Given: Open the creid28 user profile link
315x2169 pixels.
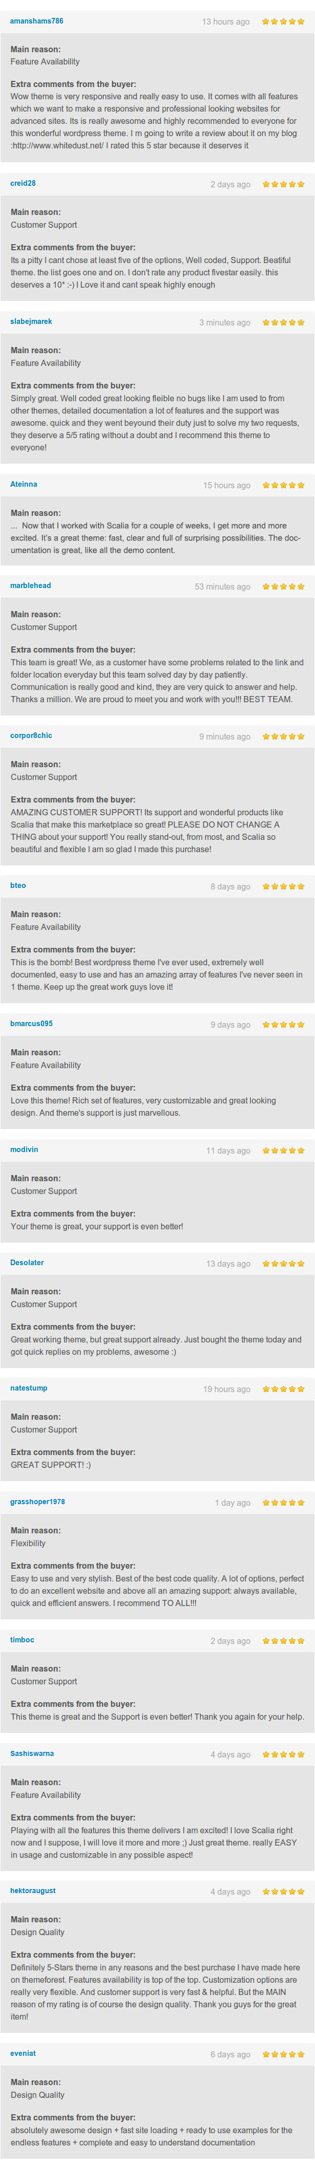Looking at the screenshot, I should 22,184.
